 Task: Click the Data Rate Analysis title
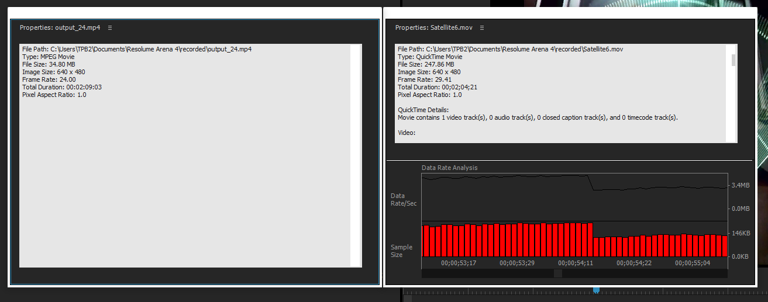pyautogui.click(x=449, y=168)
